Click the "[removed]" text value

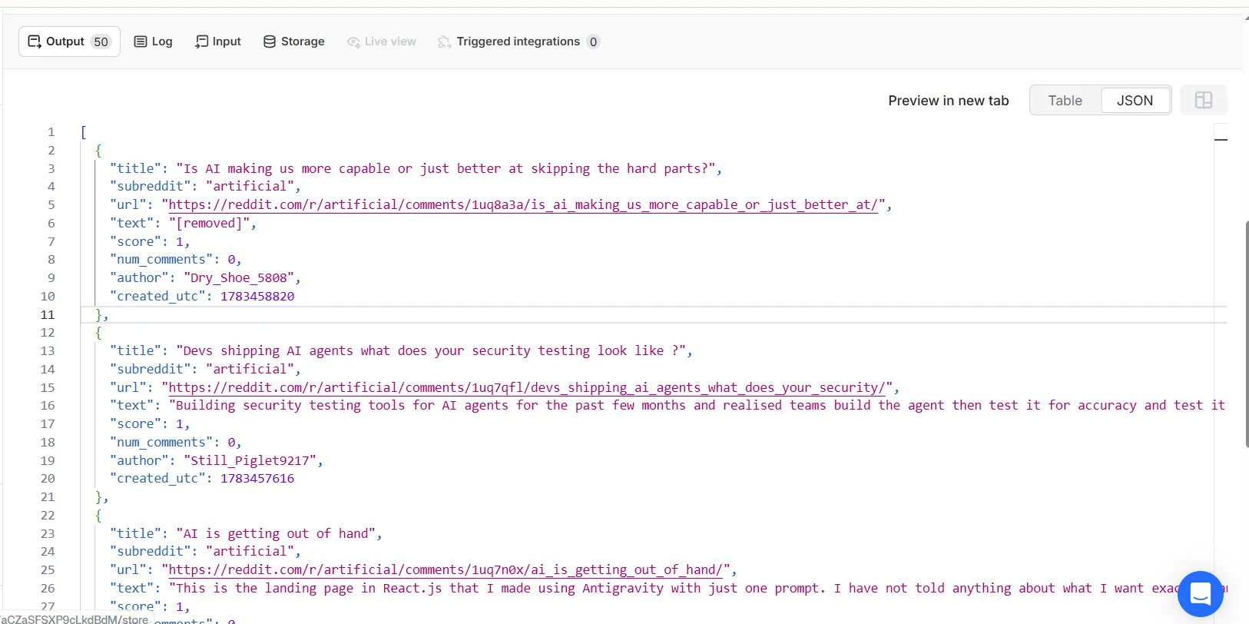[x=210, y=223]
